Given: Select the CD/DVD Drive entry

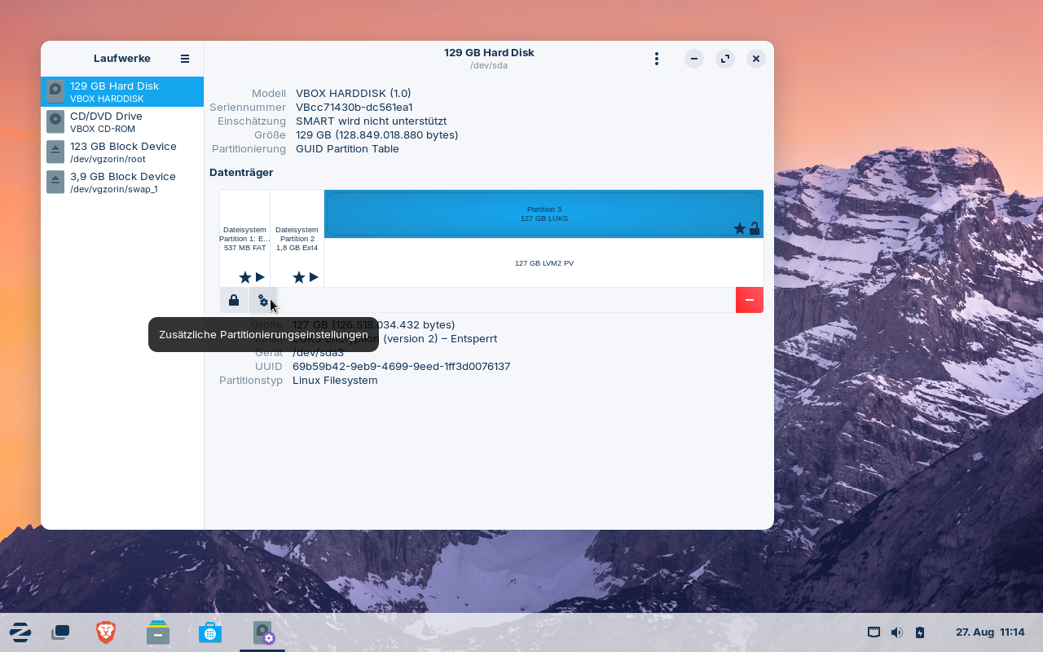Looking at the screenshot, I should point(122,121).
